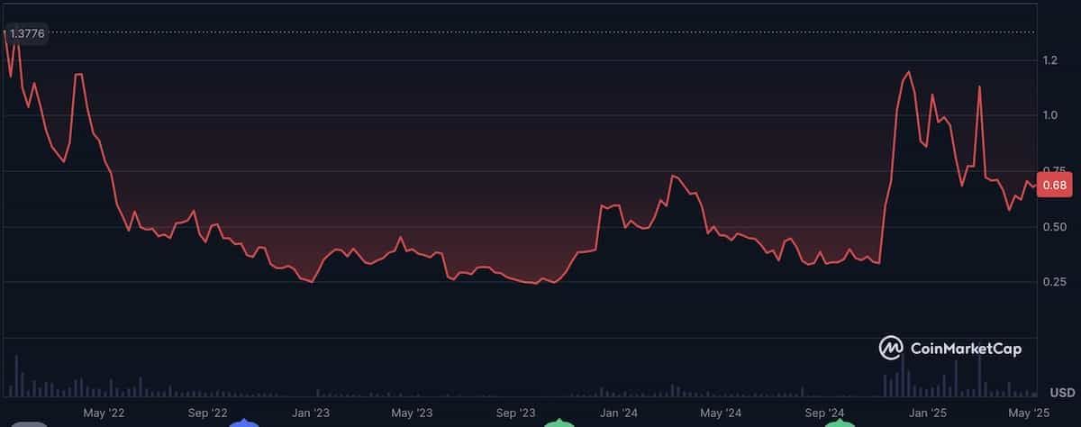The image size is (1081, 427).
Task: Select the Jan '24 date label
Action: pos(620,413)
